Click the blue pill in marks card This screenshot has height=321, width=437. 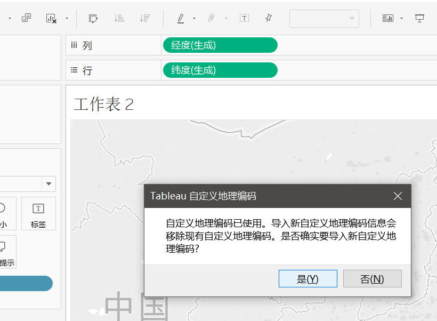pos(26,283)
